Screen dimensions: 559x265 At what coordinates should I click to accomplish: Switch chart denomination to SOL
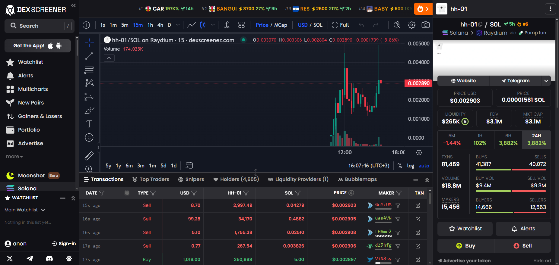point(318,25)
